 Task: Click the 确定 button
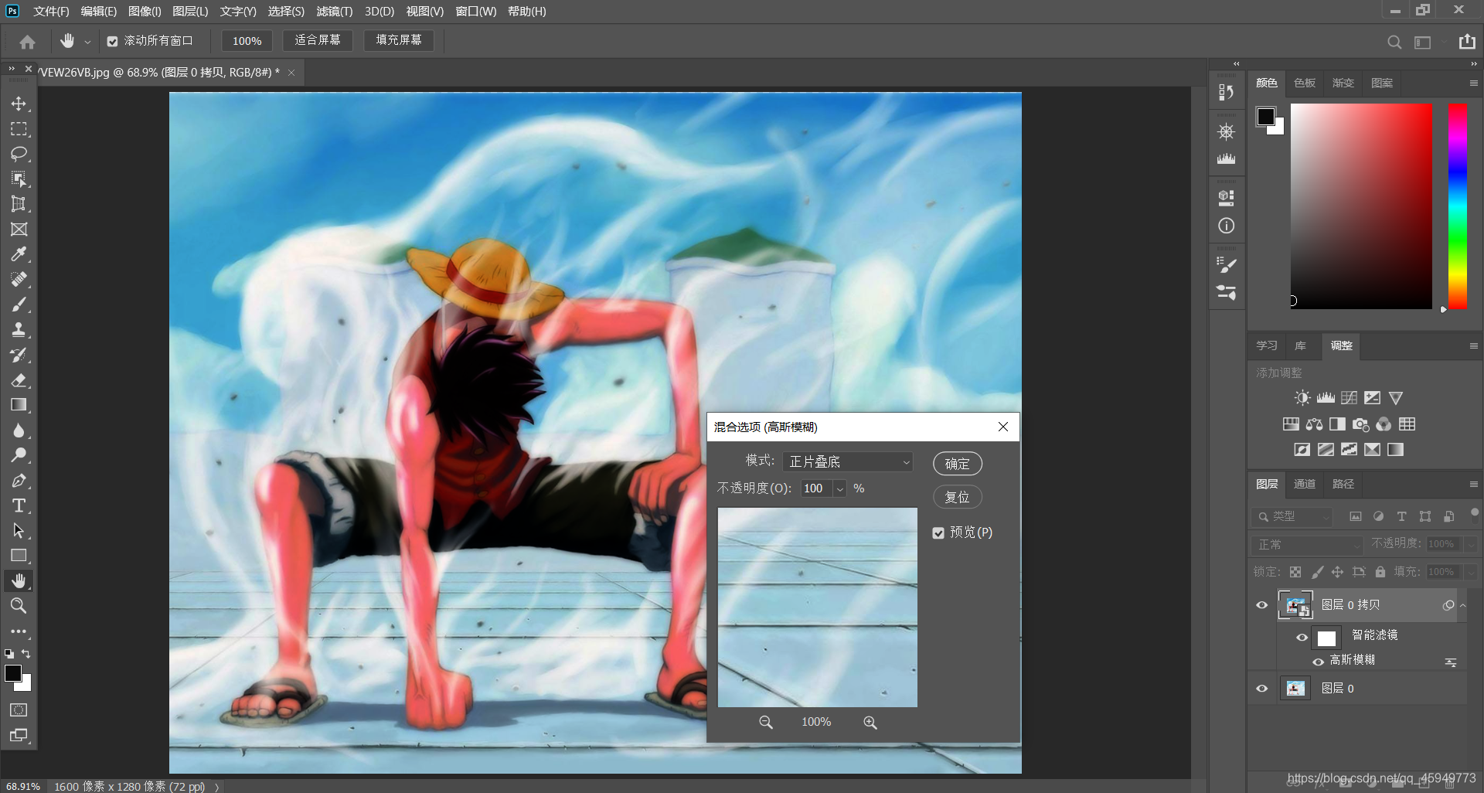[x=958, y=464]
